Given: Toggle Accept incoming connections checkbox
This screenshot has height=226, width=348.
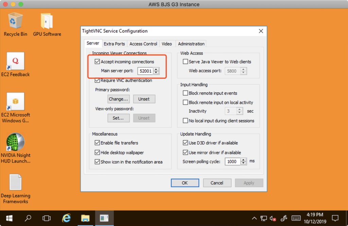Looking at the screenshot, I should [98, 62].
